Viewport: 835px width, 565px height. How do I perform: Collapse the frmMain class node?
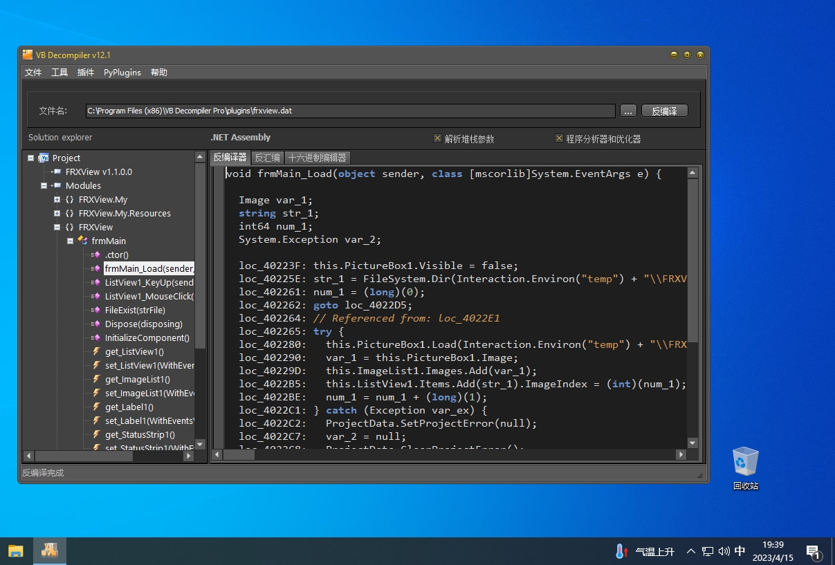click(x=70, y=241)
